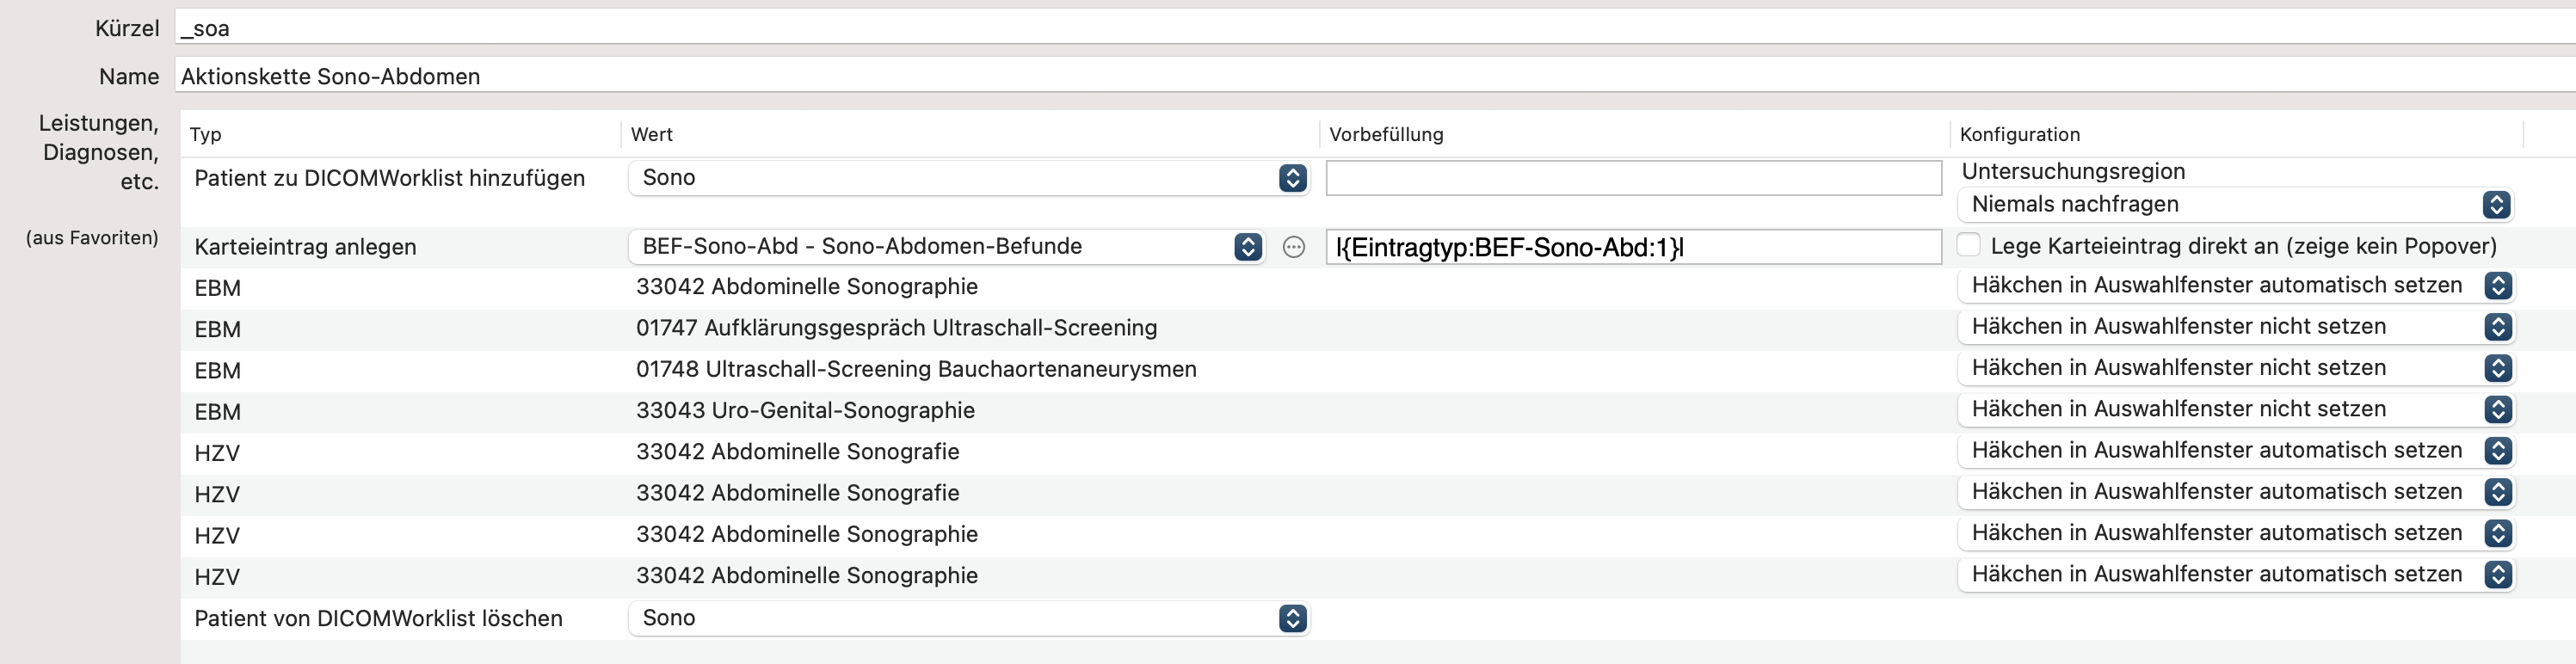Select the 'Patient von DICOMWorklist löschen' row
Screen dimensions: 2576x664
[x=378, y=619]
